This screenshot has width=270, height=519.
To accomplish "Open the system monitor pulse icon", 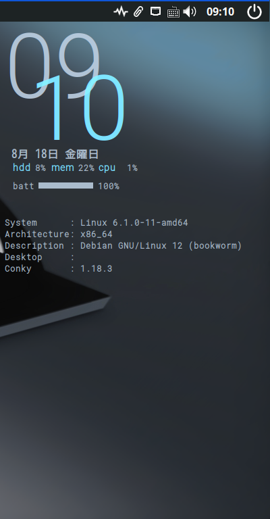I will point(121,12).
